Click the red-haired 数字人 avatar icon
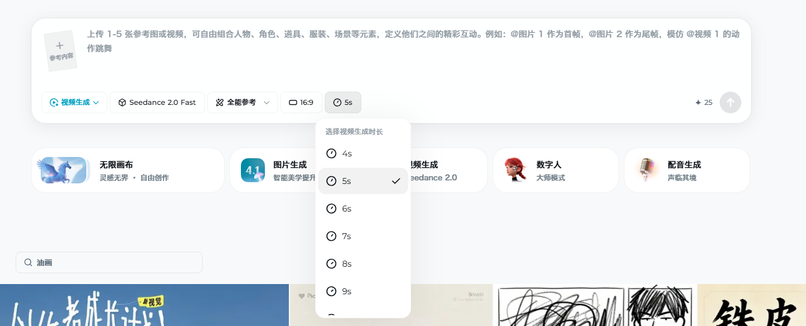Image resolution: width=806 pixels, height=326 pixels. 515,170
